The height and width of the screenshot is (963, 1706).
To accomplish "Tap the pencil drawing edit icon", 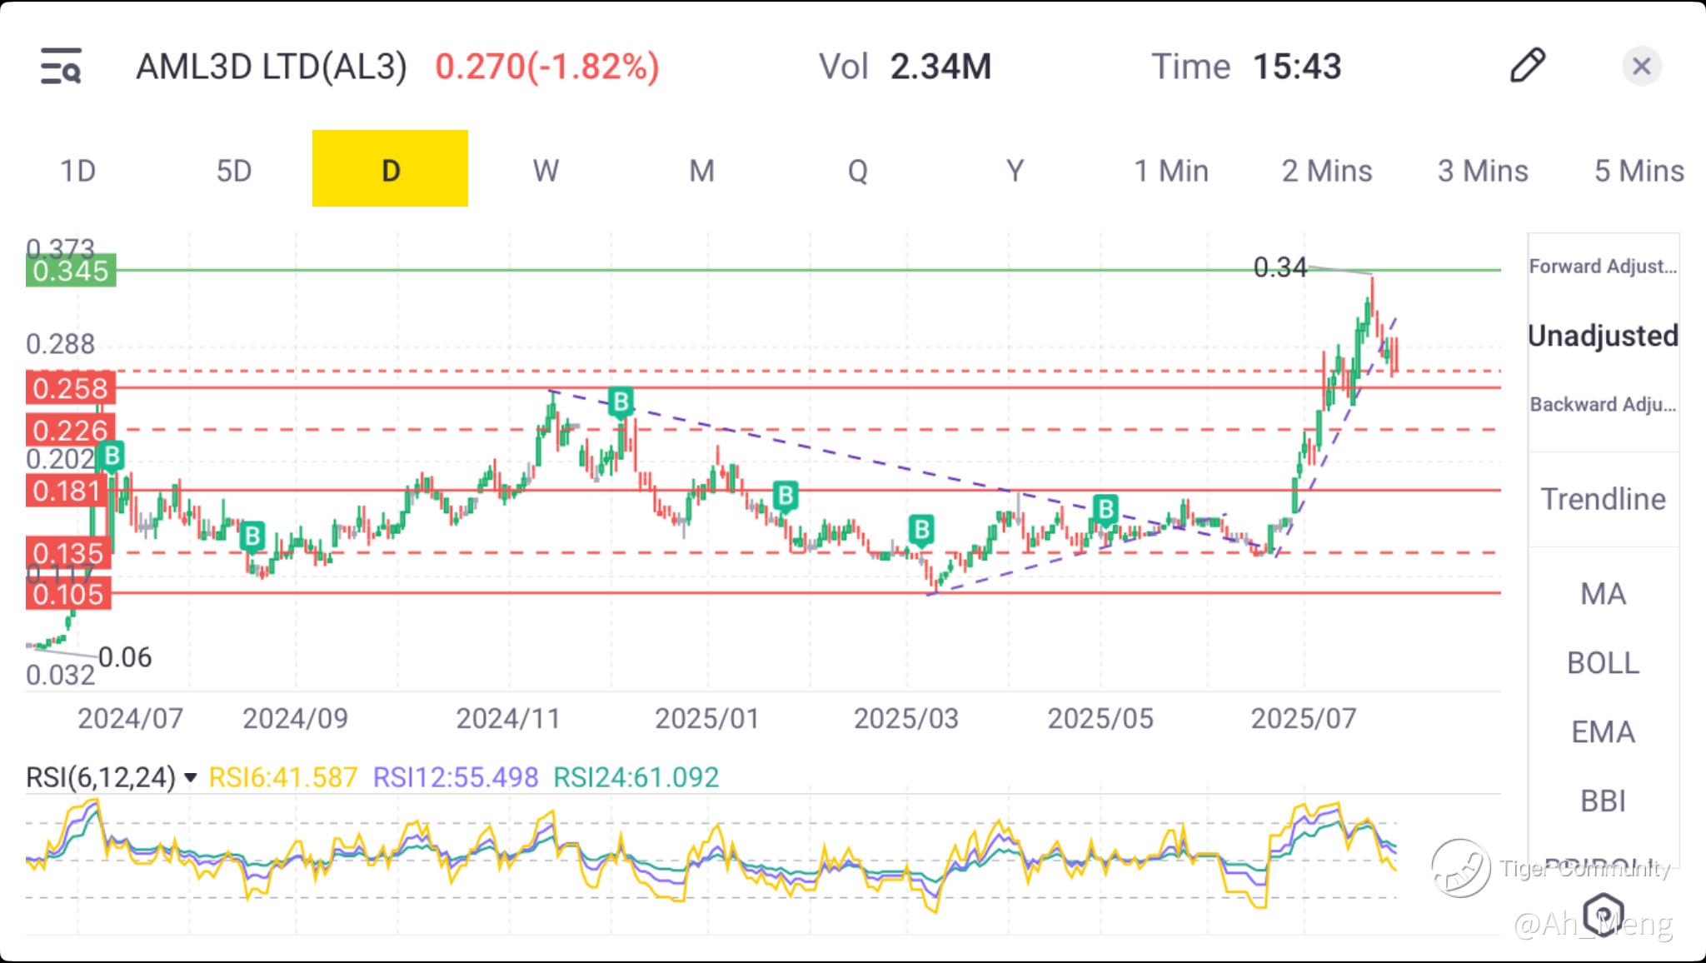I will [1527, 66].
